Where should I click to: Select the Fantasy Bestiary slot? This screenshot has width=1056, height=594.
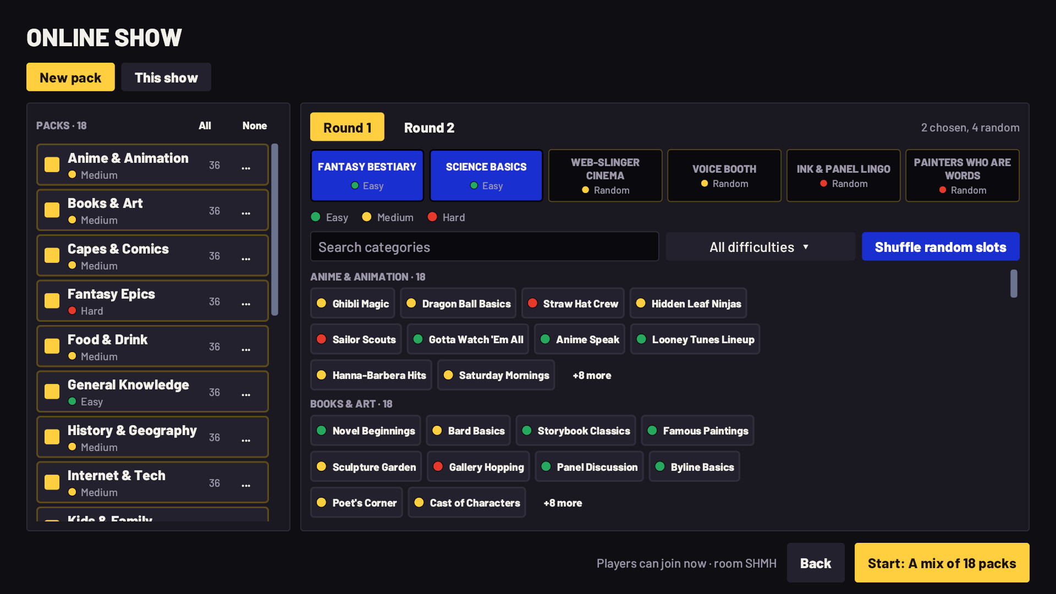[367, 176]
